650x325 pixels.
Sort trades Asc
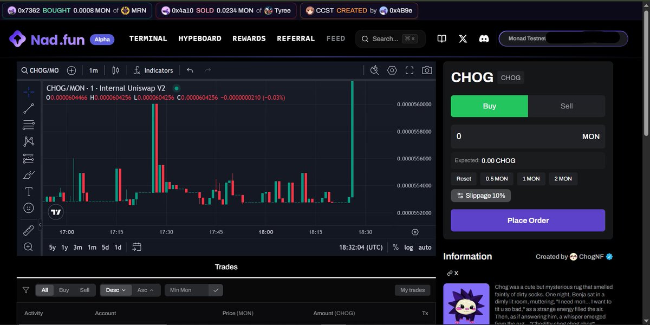(x=145, y=290)
